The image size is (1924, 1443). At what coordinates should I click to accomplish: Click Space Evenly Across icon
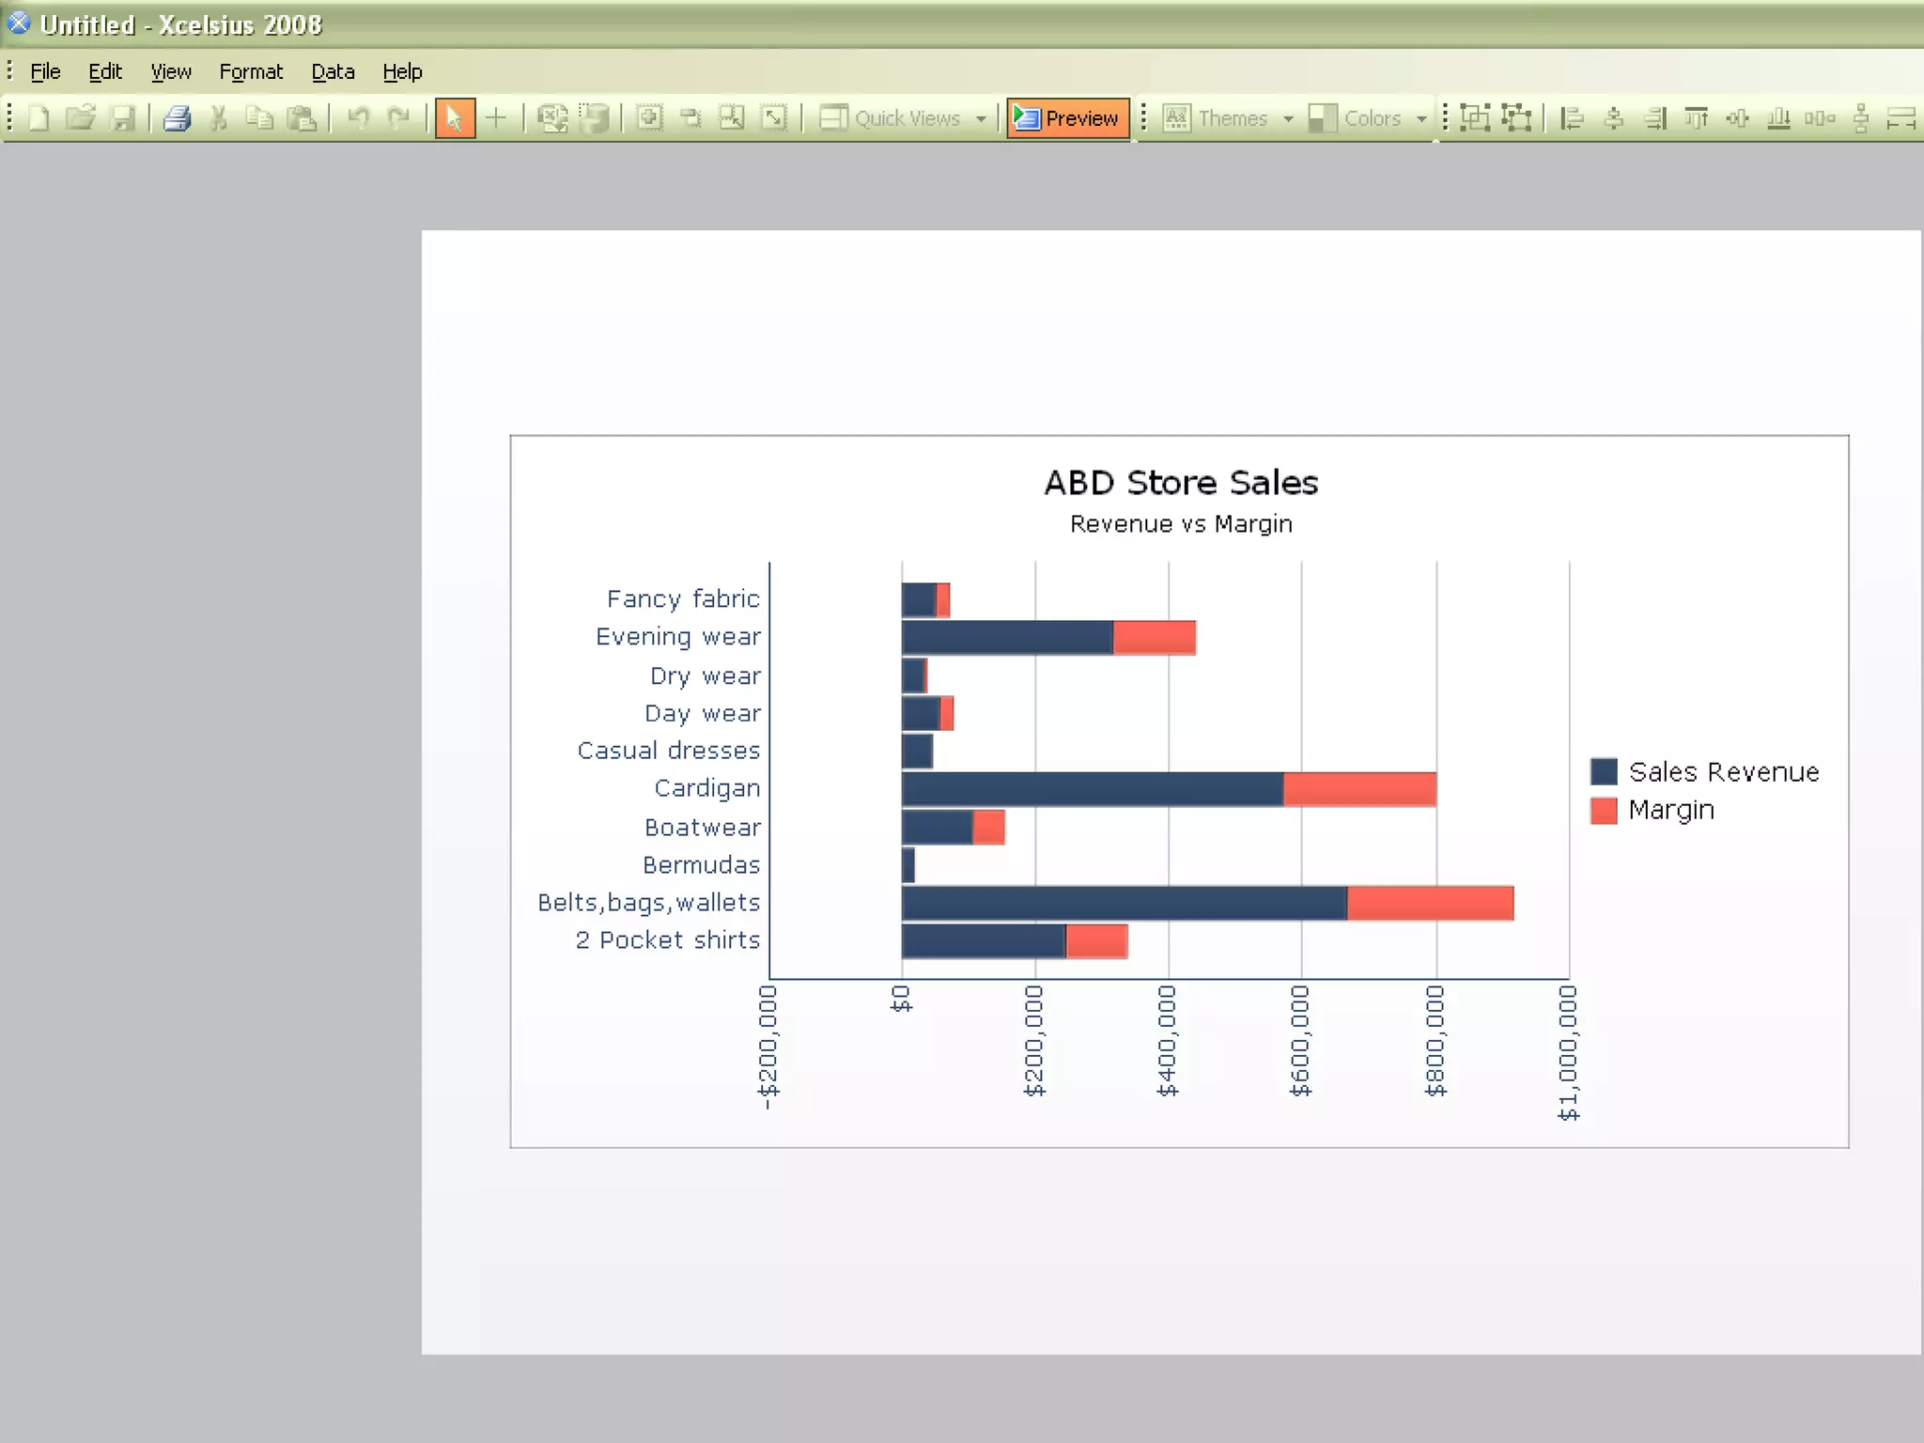(1820, 118)
